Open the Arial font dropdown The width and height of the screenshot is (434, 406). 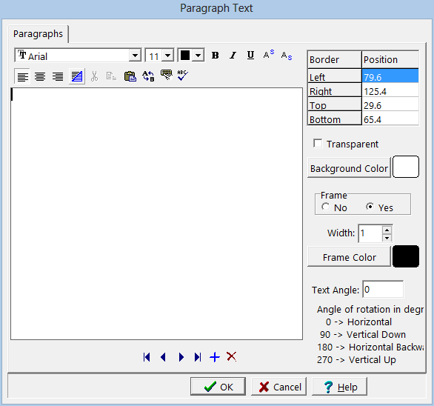pos(135,56)
